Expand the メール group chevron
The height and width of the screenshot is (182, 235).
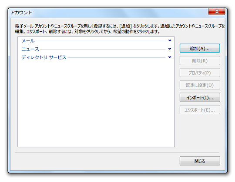tap(170, 40)
